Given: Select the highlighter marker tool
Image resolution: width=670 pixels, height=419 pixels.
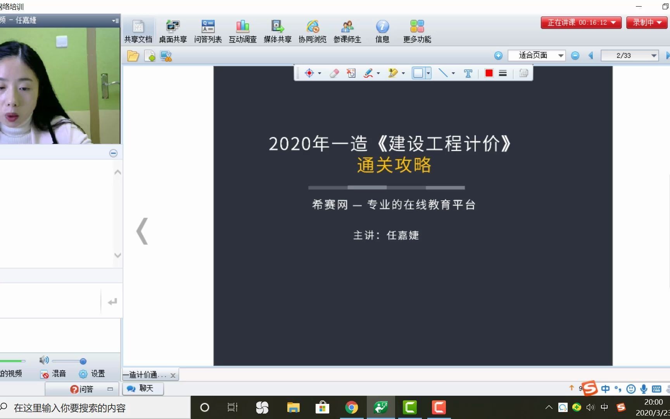Looking at the screenshot, I should (x=393, y=73).
